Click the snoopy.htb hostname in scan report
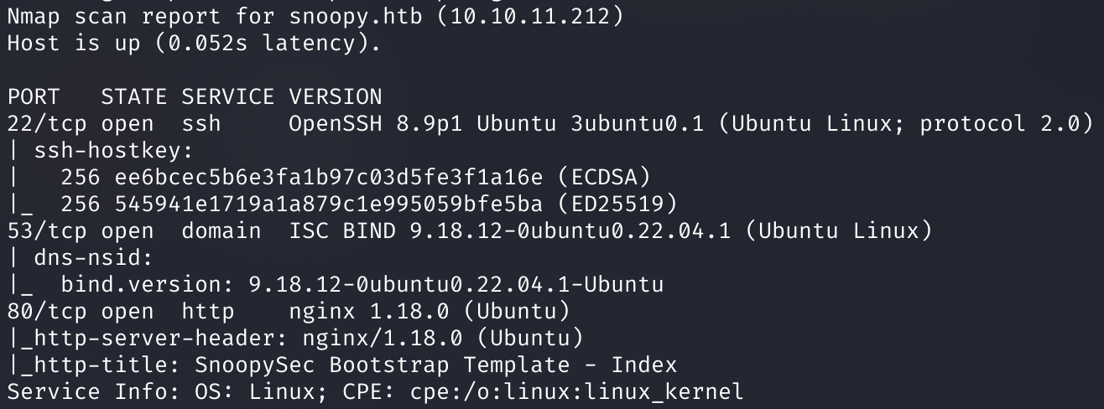 [355, 16]
